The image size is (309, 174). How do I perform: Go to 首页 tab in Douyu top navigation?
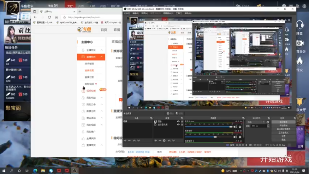pos(104,30)
